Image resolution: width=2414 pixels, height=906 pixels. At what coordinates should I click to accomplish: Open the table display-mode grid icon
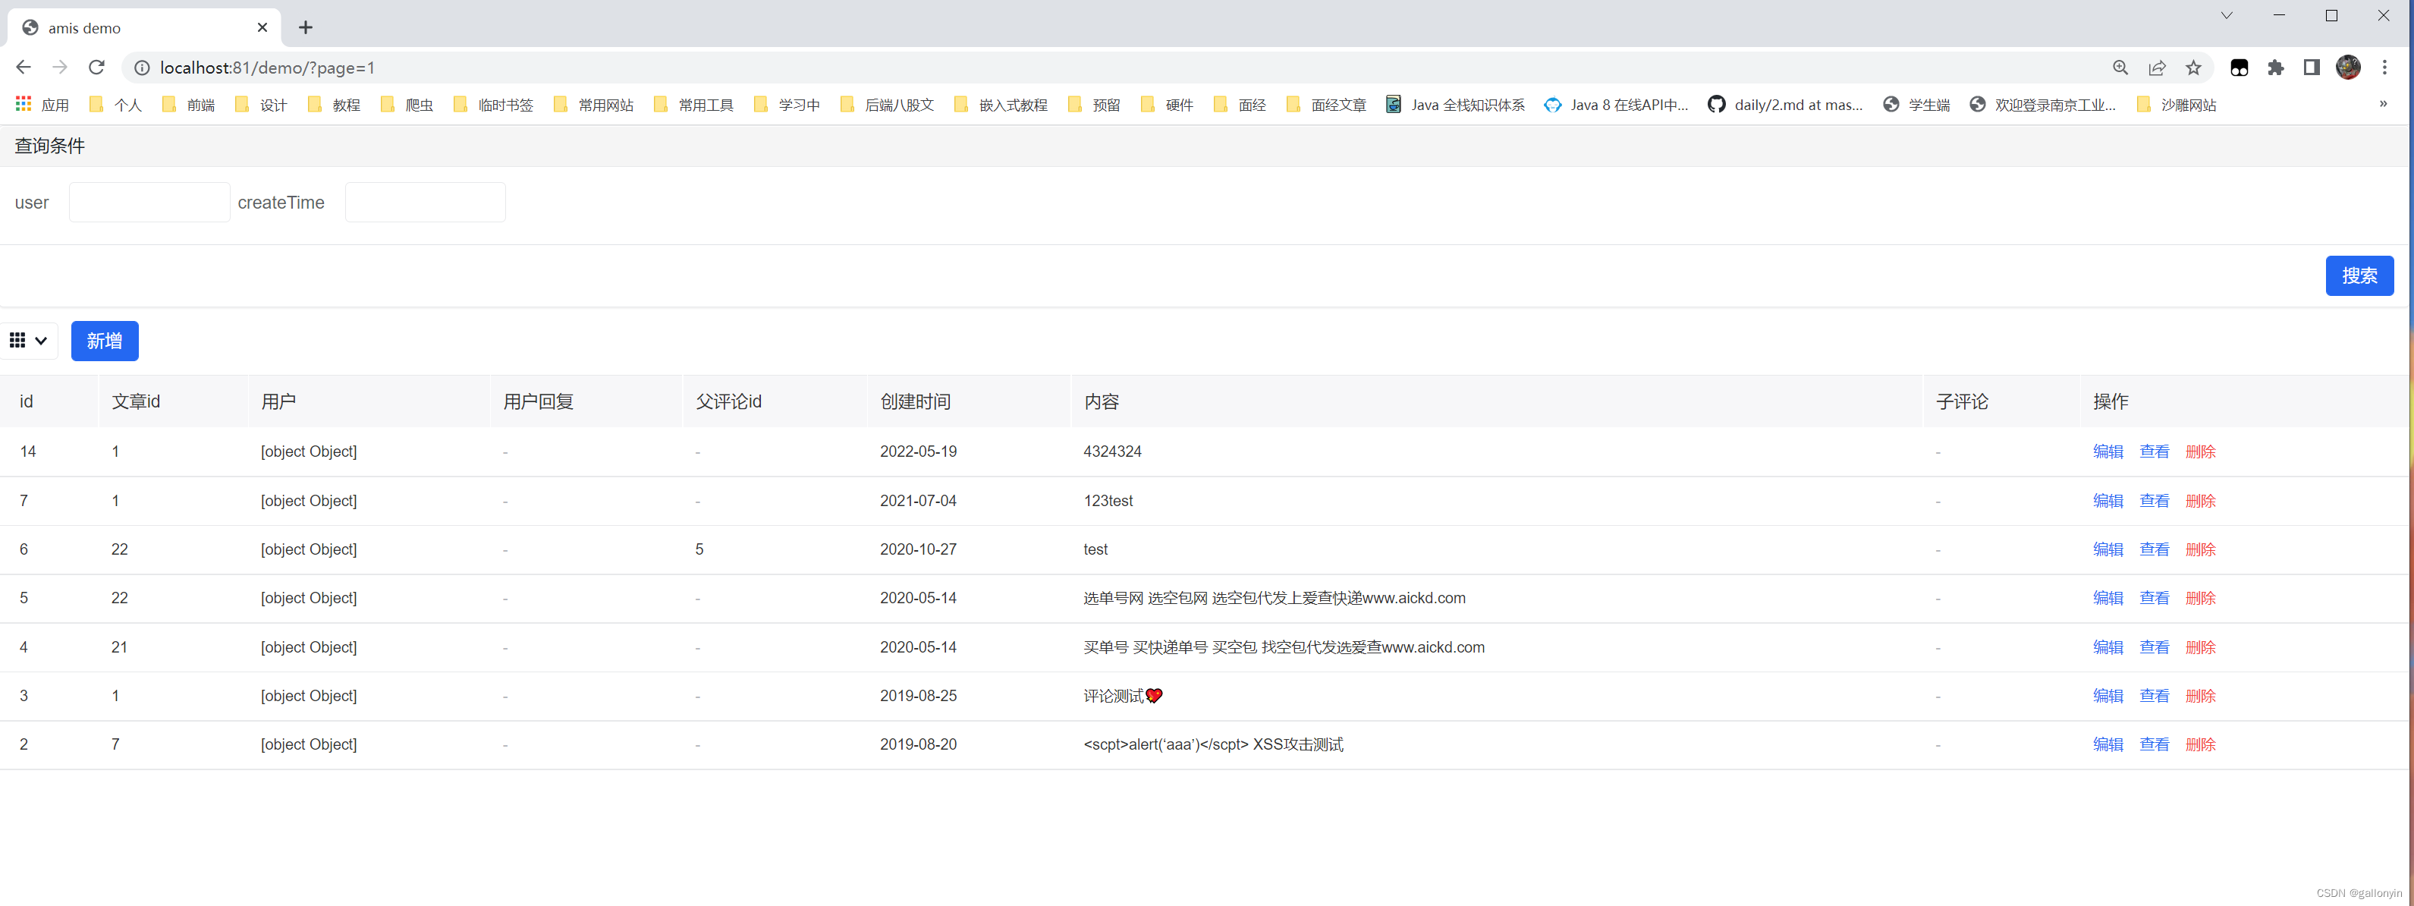pos(17,340)
